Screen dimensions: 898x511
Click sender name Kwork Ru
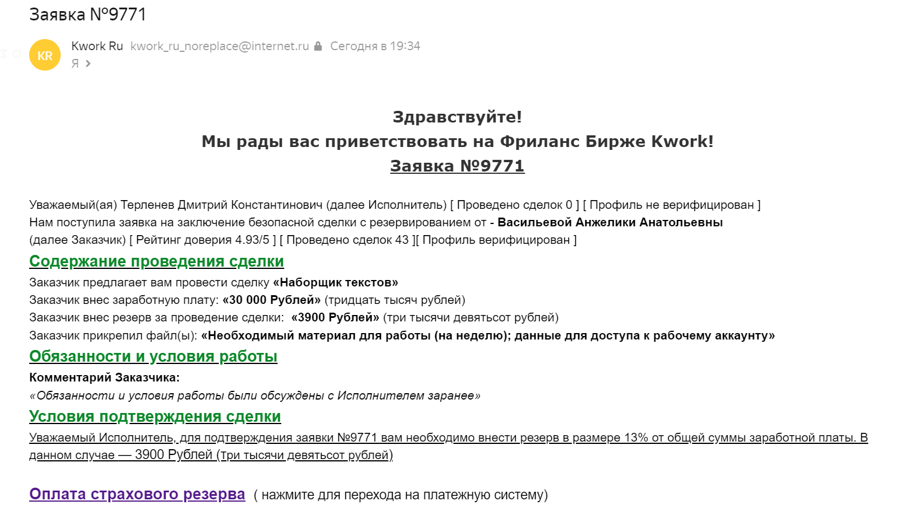click(97, 46)
